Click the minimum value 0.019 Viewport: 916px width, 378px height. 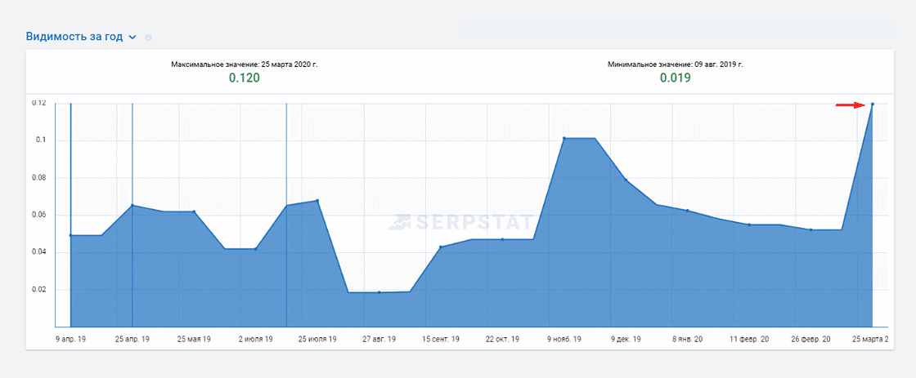[x=676, y=78]
